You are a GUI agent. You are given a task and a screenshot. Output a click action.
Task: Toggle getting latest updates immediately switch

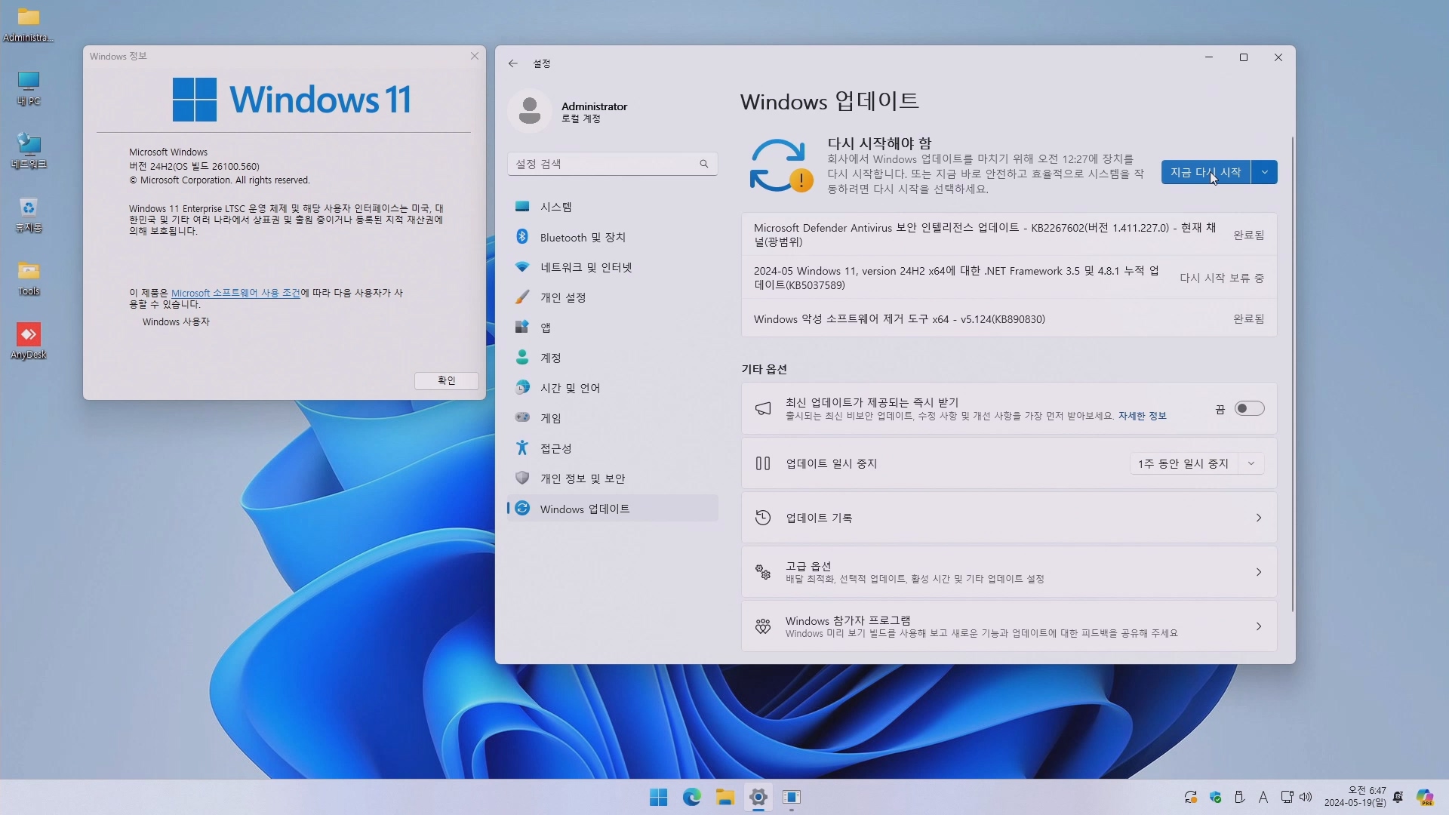pos(1248,408)
